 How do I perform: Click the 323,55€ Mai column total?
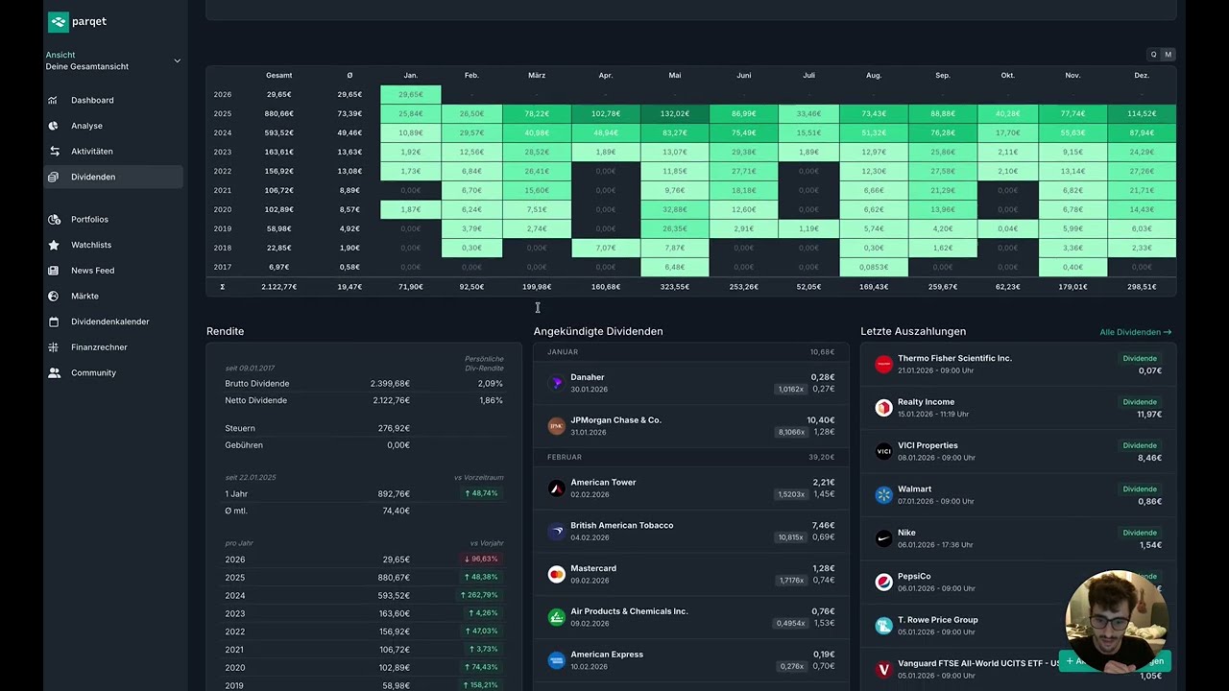tap(675, 287)
